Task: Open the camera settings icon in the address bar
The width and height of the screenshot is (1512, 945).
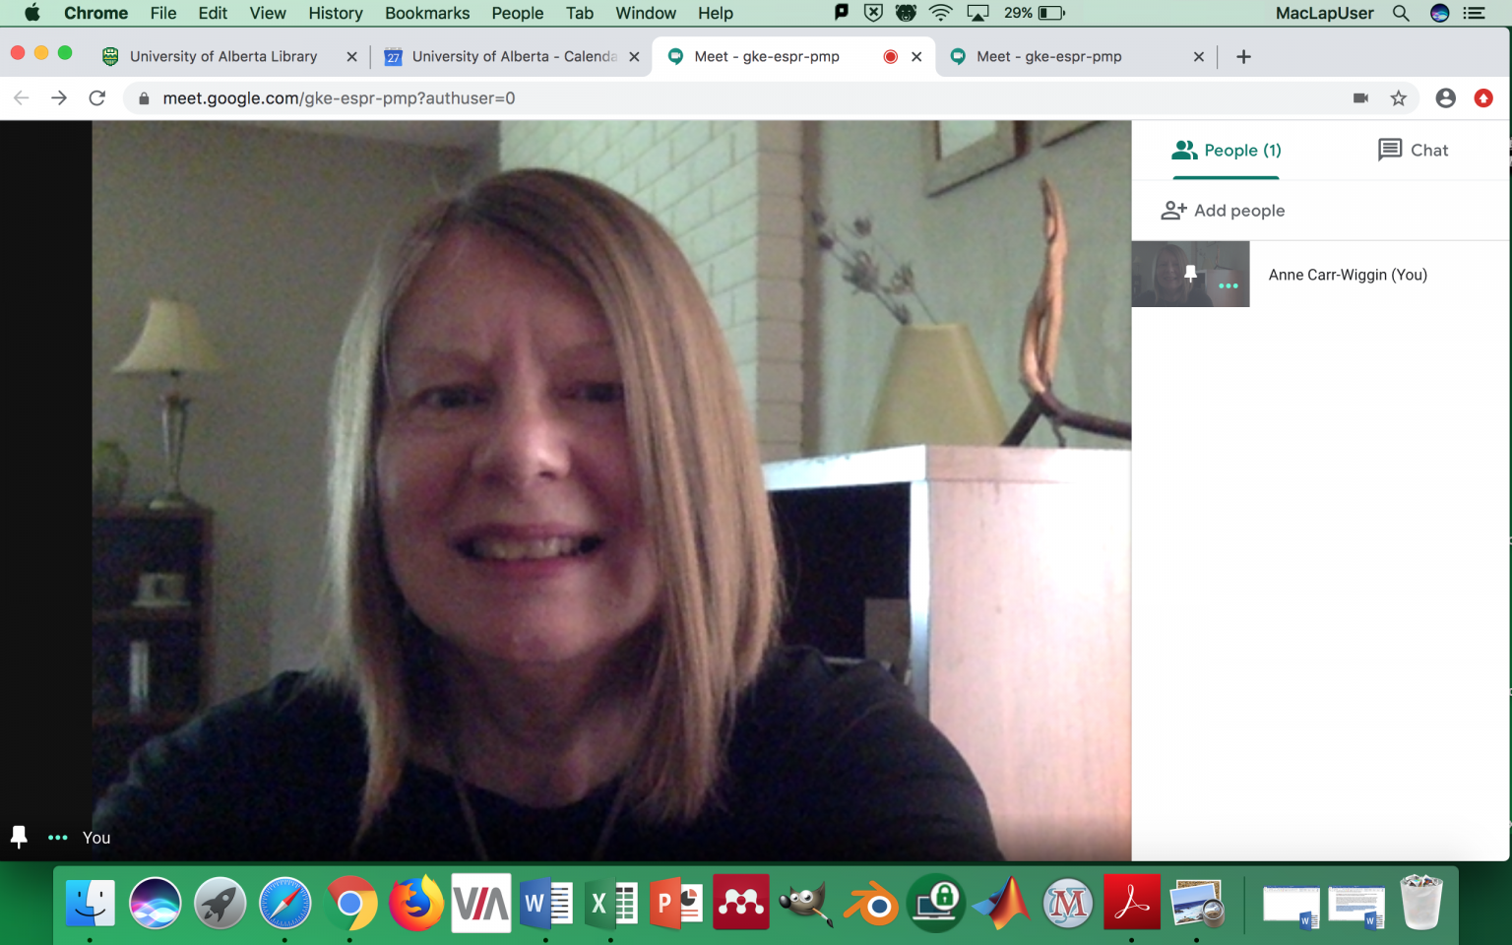Action: (1360, 97)
